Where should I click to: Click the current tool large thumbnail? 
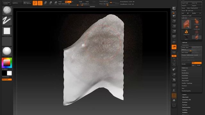(x=186, y=25)
